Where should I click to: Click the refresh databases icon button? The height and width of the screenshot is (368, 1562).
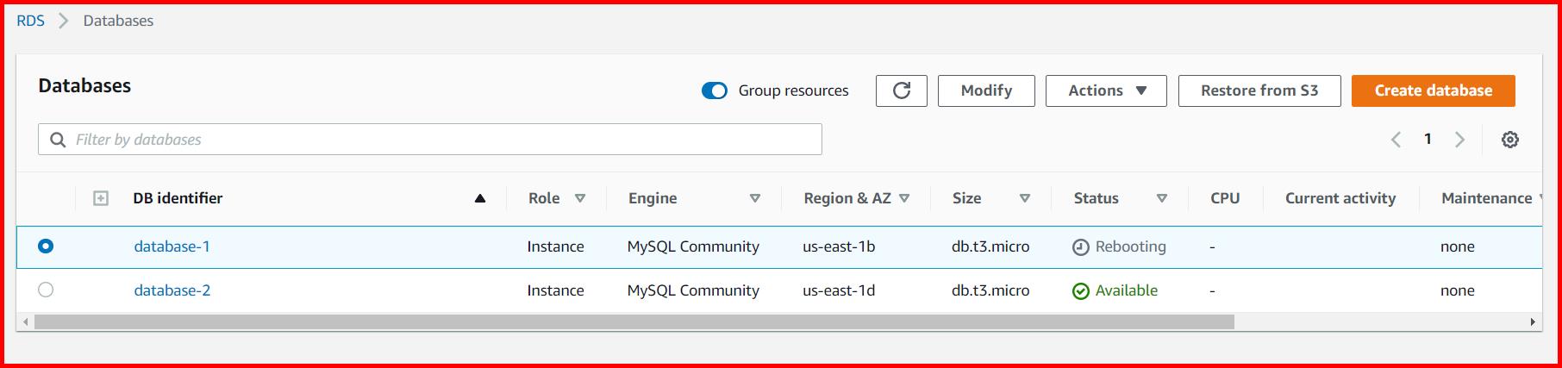coord(901,90)
